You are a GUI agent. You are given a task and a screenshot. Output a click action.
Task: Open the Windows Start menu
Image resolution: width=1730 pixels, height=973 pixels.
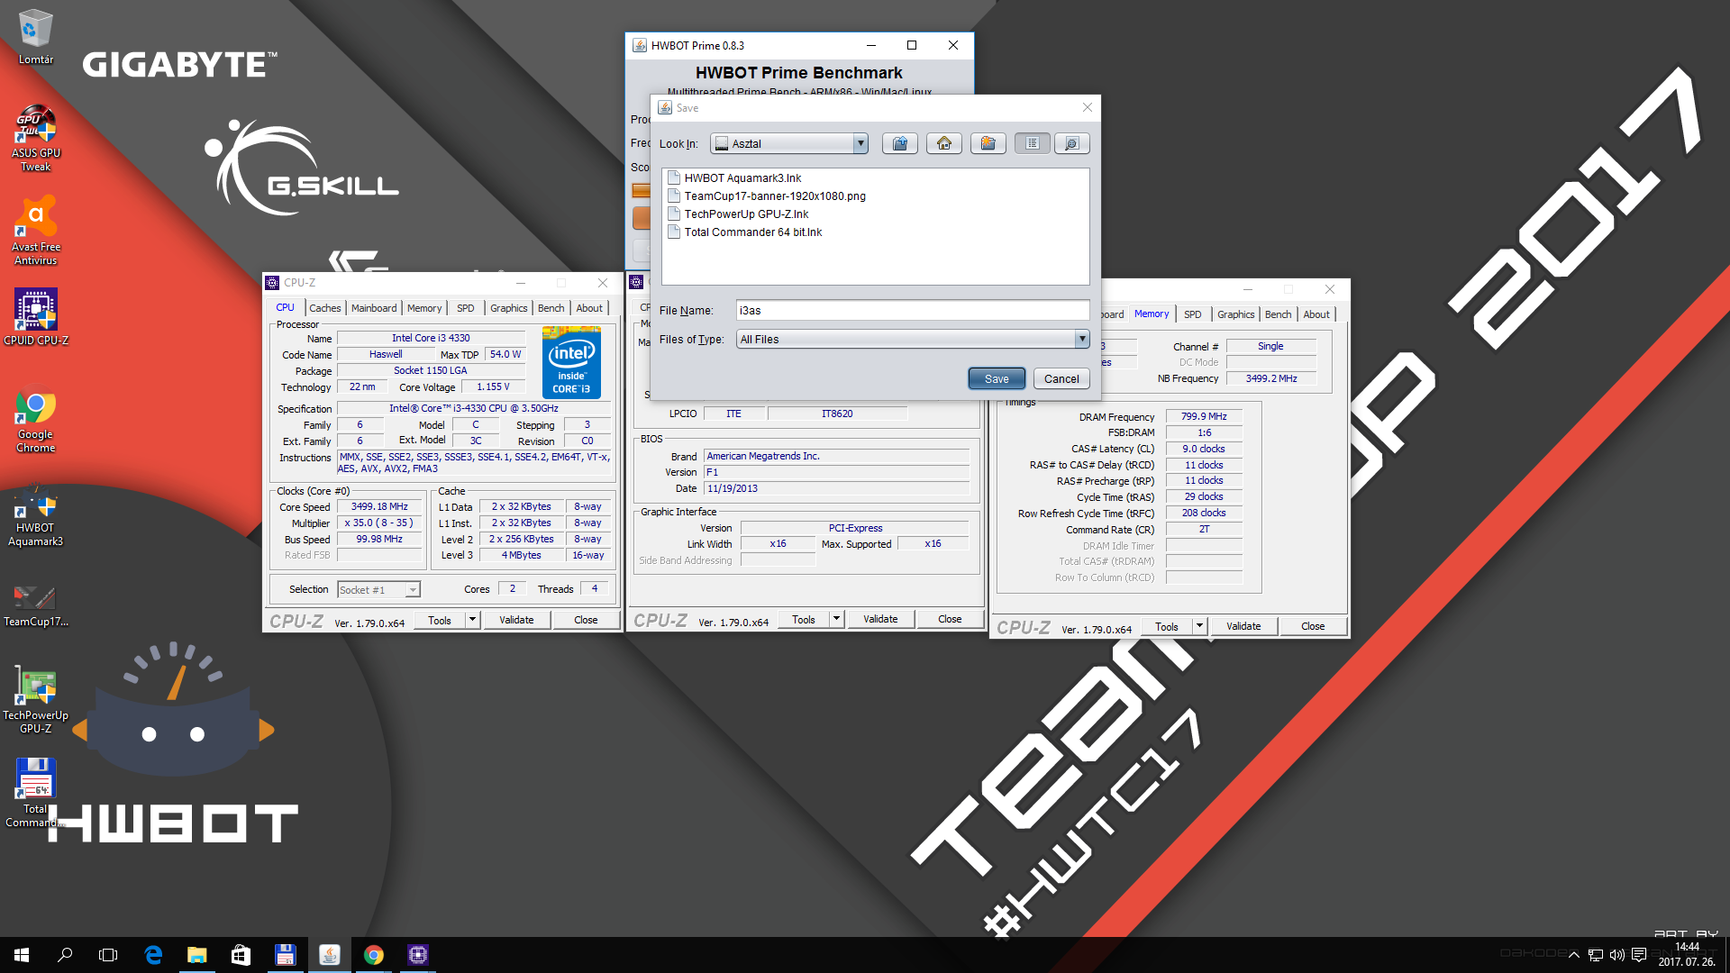[22, 955]
